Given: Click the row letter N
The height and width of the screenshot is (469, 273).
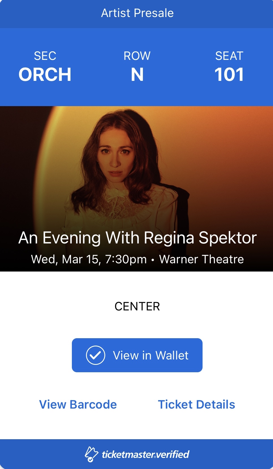Looking at the screenshot, I should click(x=137, y=75).
